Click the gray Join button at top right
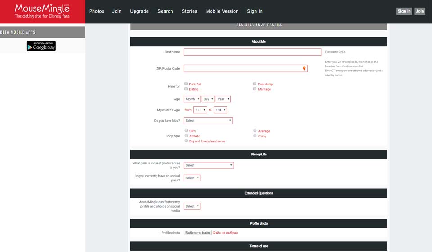 419,11
